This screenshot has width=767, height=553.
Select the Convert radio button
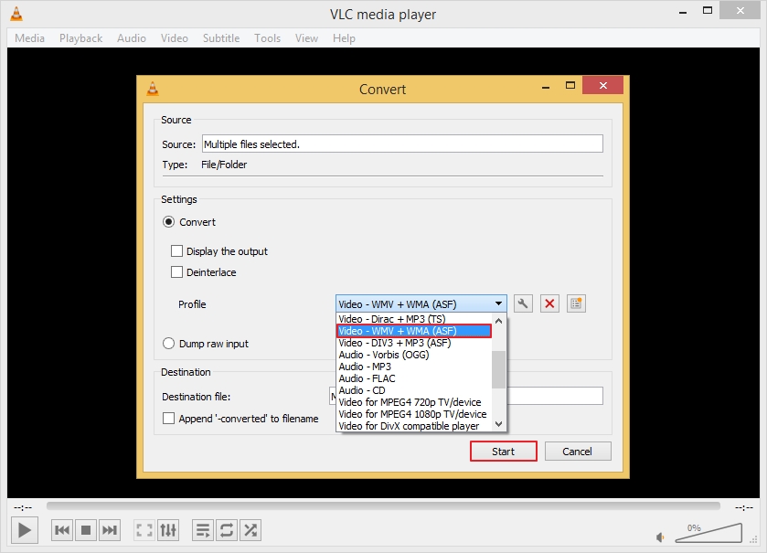pos(169,222)
